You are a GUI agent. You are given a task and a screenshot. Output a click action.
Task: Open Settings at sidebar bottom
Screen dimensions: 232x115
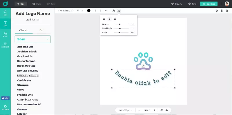(5, 107)
